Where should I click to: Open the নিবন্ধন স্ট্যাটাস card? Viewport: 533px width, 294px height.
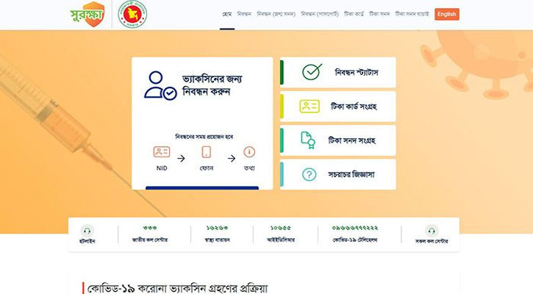pos(338,72)
